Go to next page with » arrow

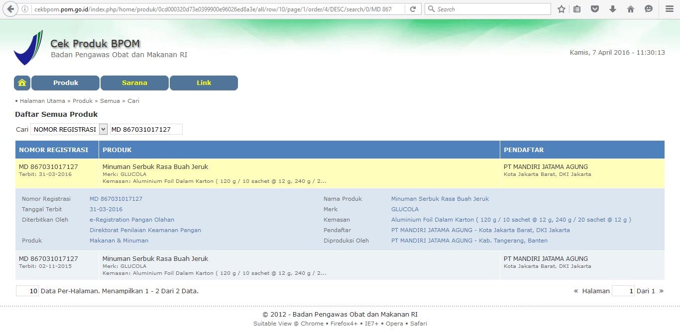tap(661, 291)
